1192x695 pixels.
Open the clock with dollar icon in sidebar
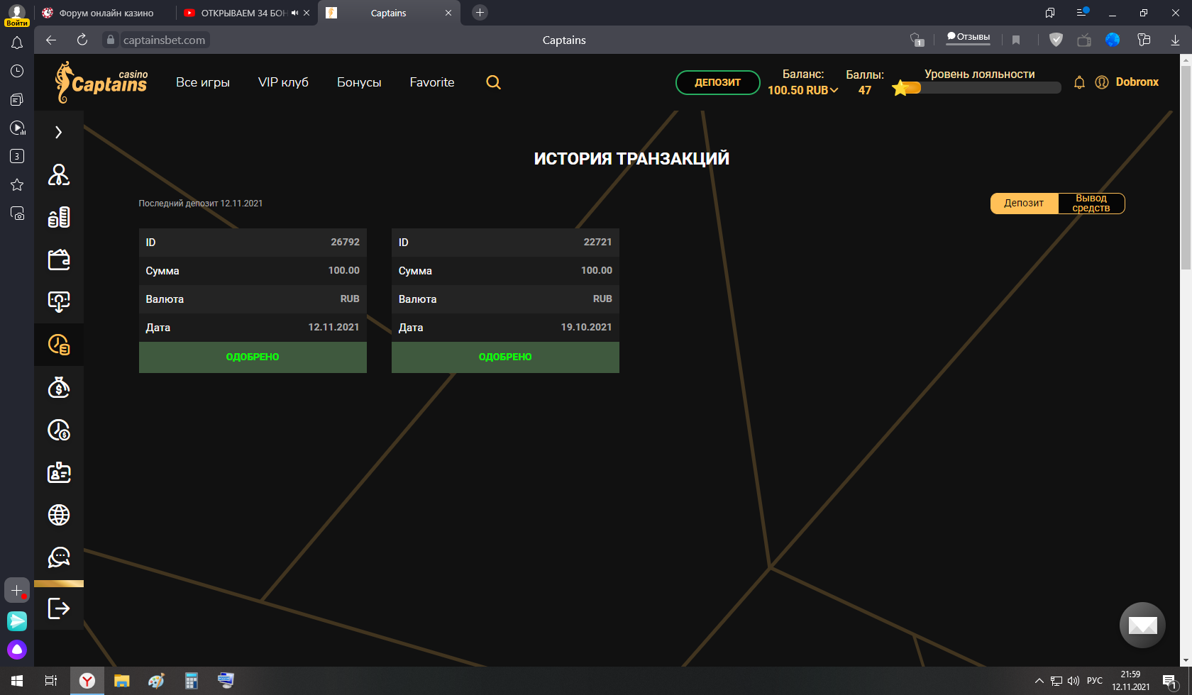tap(59, 430)
